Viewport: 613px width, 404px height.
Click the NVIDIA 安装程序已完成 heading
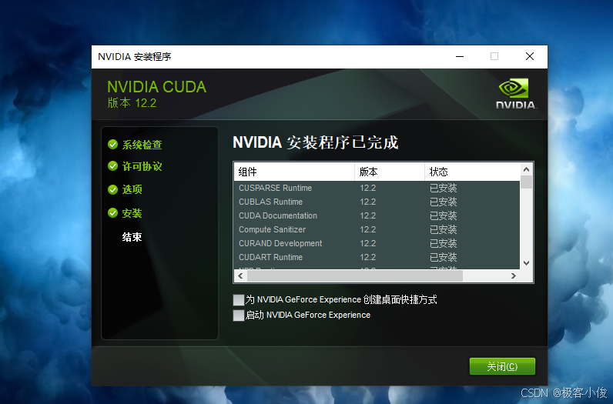(316, 142)
